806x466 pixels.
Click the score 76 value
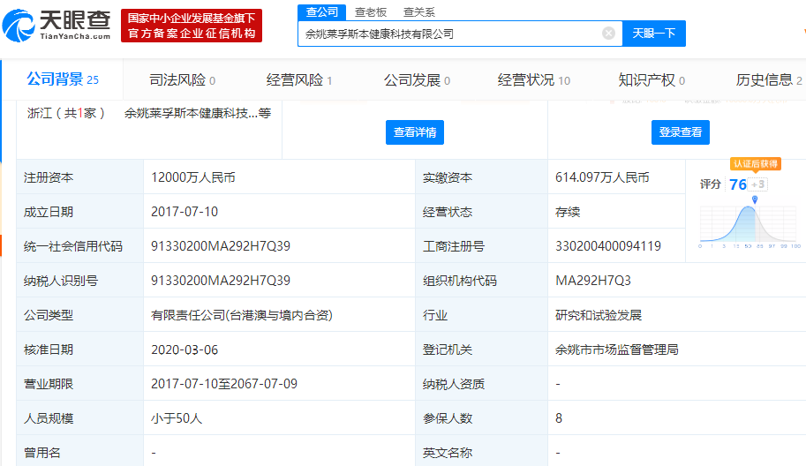737,184
